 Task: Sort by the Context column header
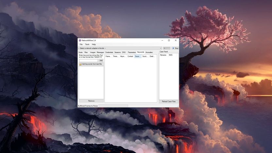130,56
